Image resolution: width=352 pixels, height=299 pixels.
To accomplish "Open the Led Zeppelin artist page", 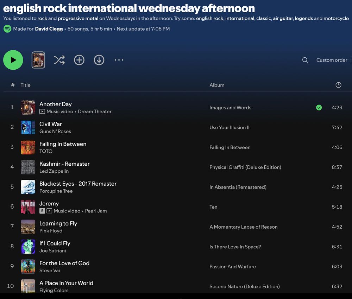I will point(54,171).
